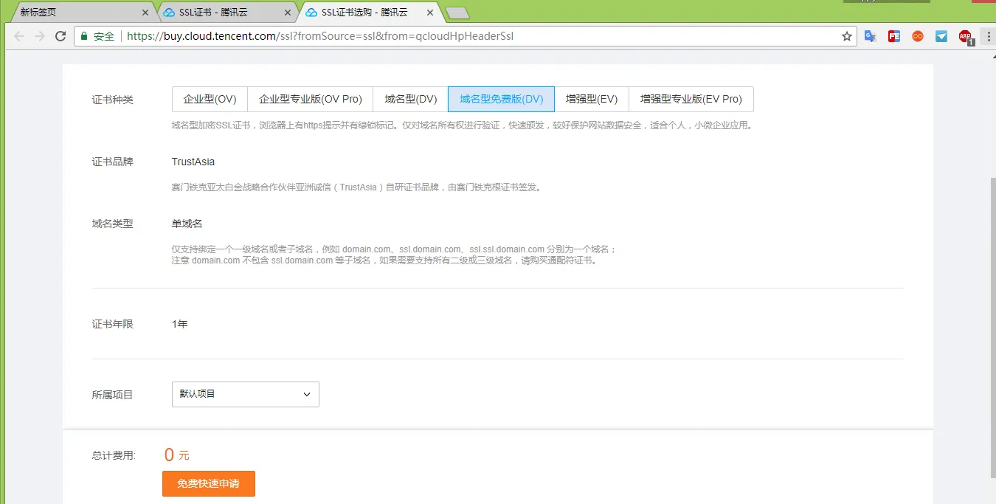Screen dimensions: 996x504
Task: Bookmark this page with the star icon
Action: (x=847, y=36)
